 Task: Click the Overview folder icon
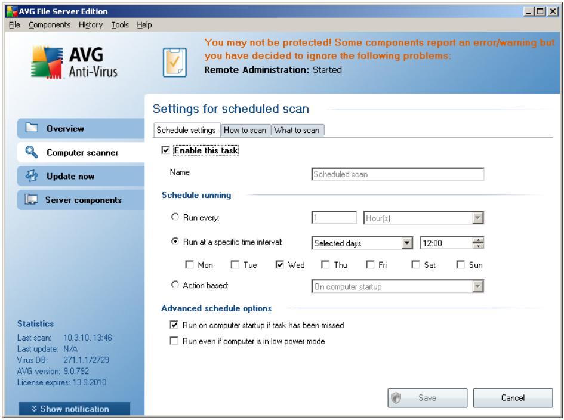(32, 128)
